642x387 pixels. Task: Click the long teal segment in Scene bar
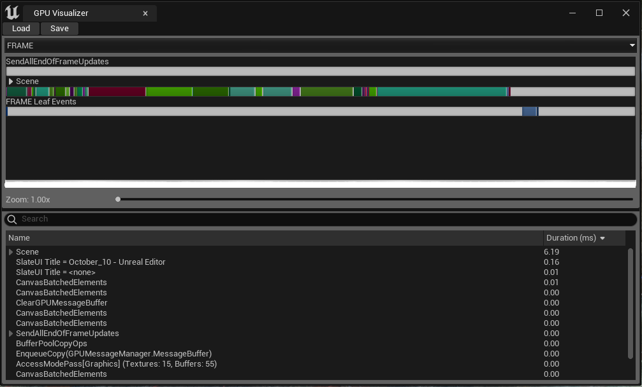pos(442,92)
